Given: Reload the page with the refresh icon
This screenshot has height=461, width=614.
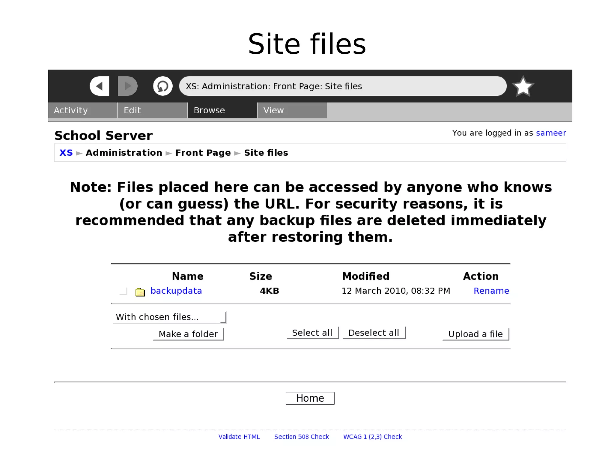Looking at the screenshot, I should pyautogui.click(x=163, y=86).
